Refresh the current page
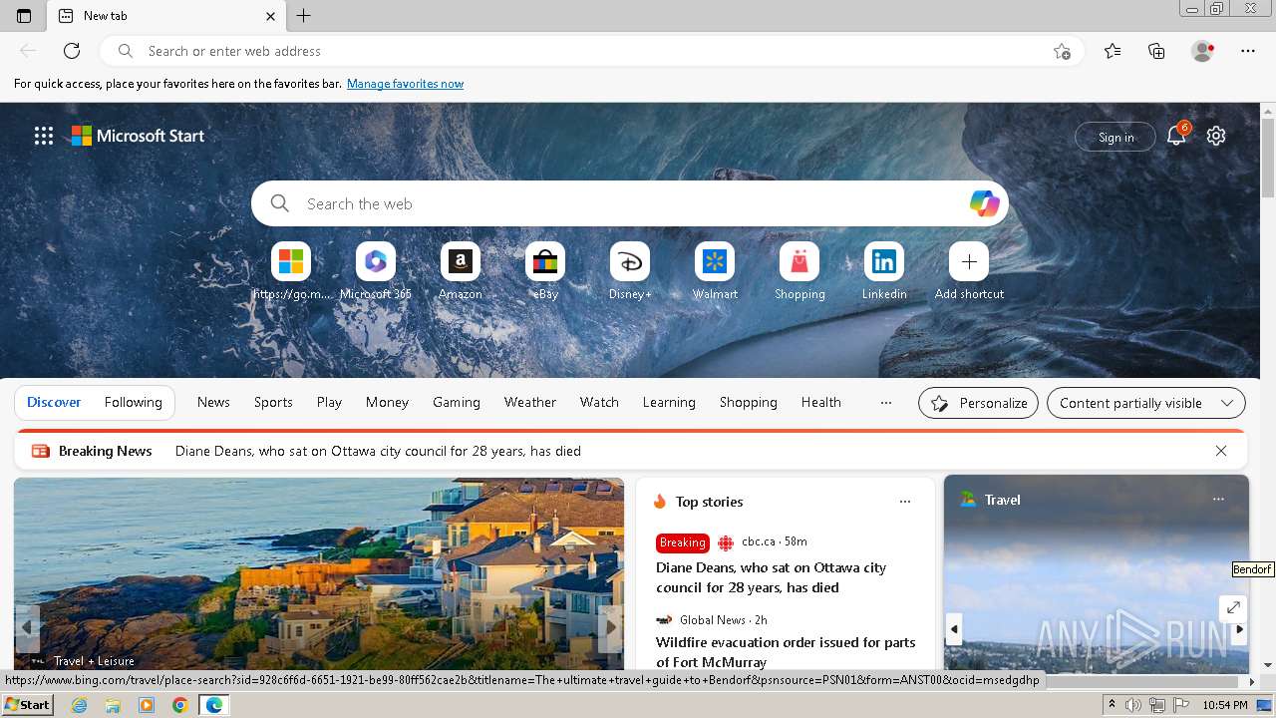This screenshot has width=1276, height=718. 72,51
